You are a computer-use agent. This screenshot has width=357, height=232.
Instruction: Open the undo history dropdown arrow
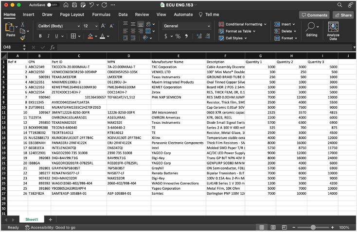point(97,5)
